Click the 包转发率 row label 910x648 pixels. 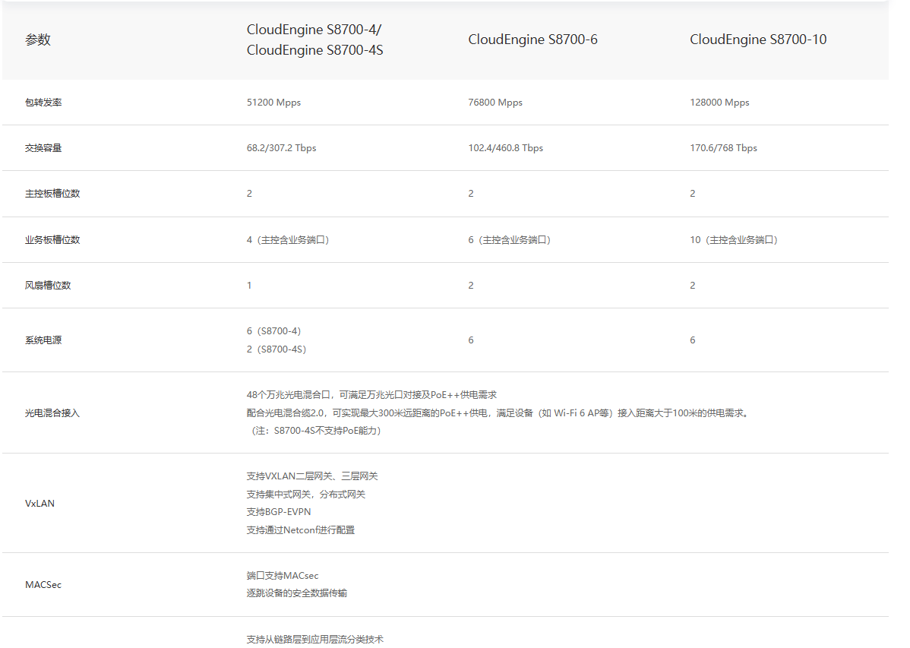43,103
